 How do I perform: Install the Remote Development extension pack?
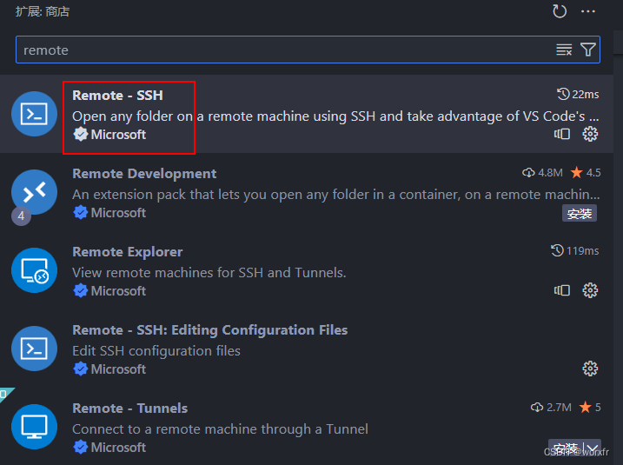coord(580,214)
